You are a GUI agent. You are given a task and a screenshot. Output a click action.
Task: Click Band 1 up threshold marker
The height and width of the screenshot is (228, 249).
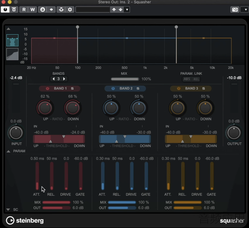click(50, 141)
